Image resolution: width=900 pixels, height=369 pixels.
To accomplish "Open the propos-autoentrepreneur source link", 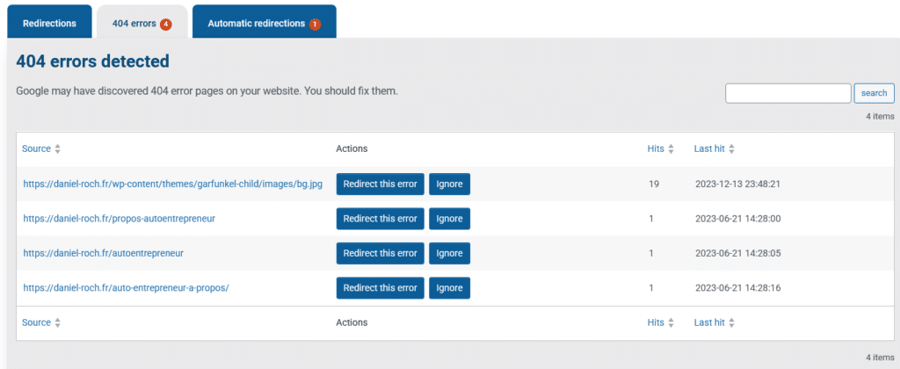I will coord(120,219).
